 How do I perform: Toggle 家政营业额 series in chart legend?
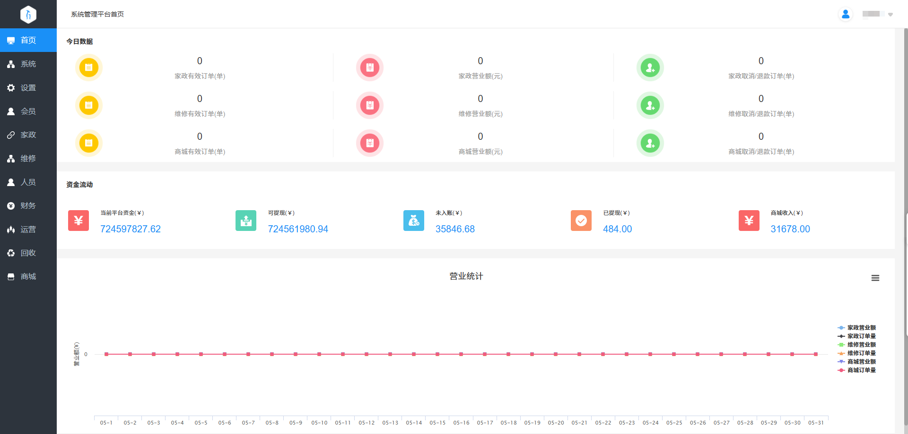tap(856, 328)
